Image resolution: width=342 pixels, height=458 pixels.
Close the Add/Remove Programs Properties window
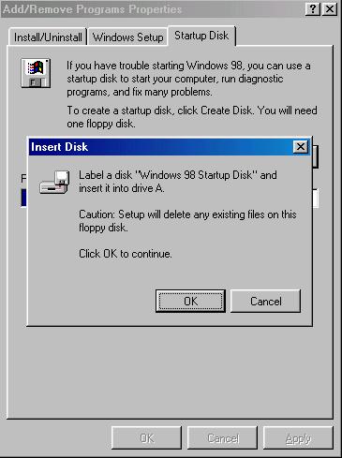point(330,9)
